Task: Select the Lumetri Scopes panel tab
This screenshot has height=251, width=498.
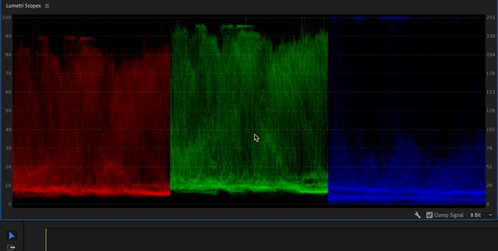Action: click(23, 6)
